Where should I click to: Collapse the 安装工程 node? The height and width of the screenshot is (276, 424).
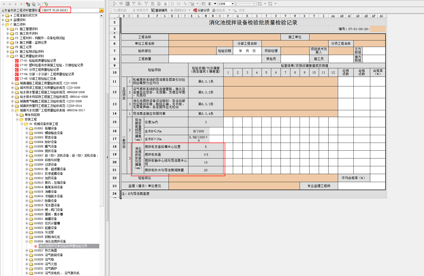[17, 120]
